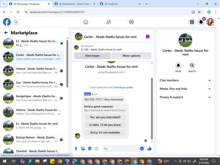220x165 pixels.
Task: Open the tab search dropdown arrow
Action: coord(4,4)
